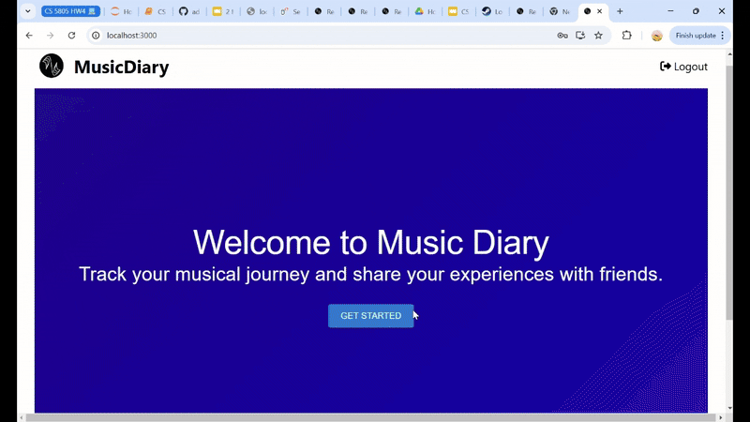Click the MusicDiary title text
The image size is (750, 422).
(x=122, y=67)
